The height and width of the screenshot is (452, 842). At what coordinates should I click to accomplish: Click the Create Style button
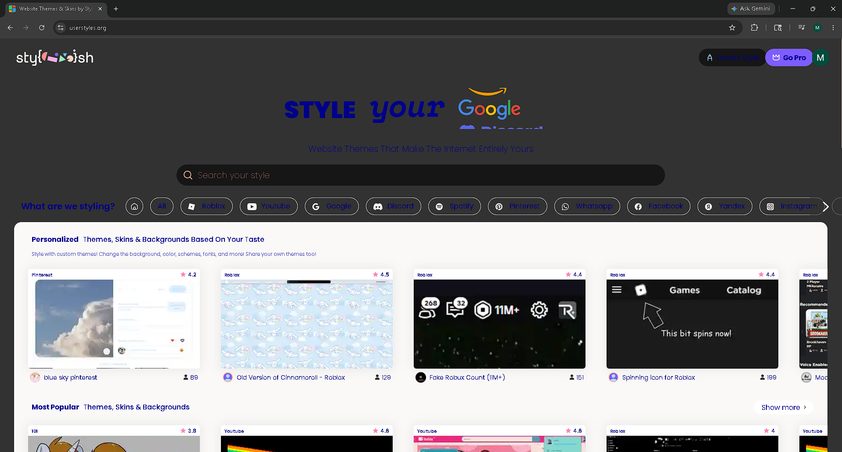coord(732,57)
